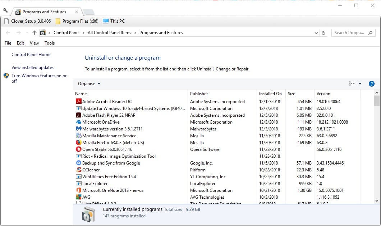Click the scrollbar up arrow of the list
381x226 pixels.
point(377,93)
